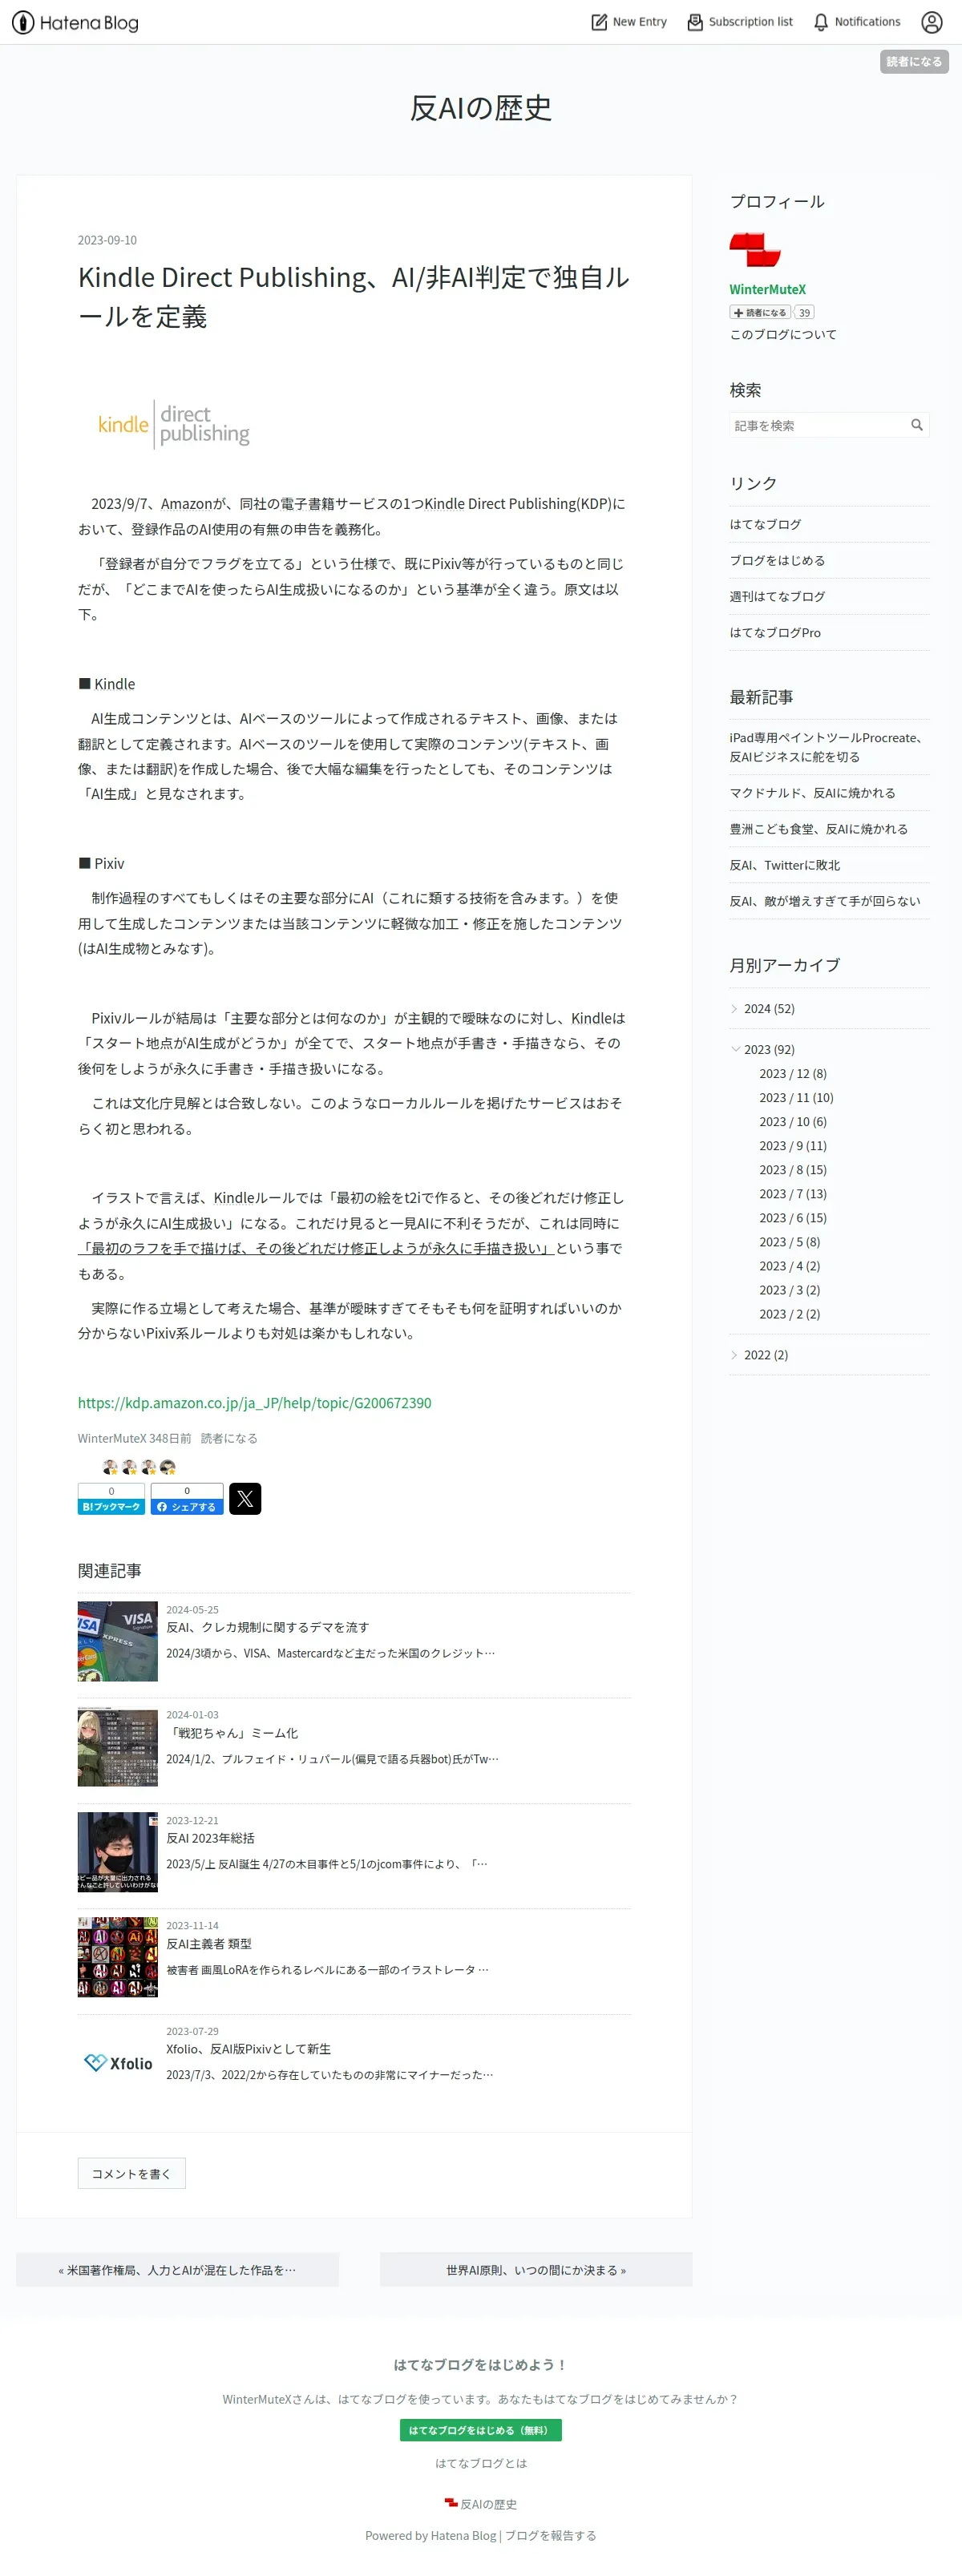
Task: Collapse the 2023 archive arrow
Action: point(735,1049)
